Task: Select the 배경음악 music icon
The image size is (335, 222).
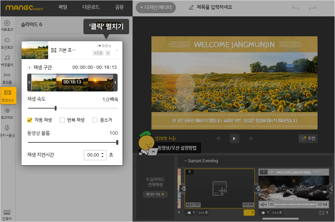Action: pyautogui.click(x=7, y=60)
